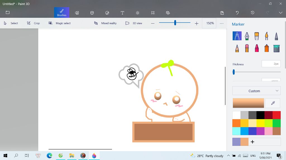Open Mixed reality
The width and height of the screenshot is (286, 160).
[105, 23]
